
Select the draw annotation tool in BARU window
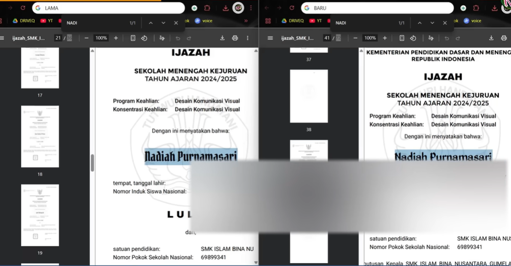point(431,38)
